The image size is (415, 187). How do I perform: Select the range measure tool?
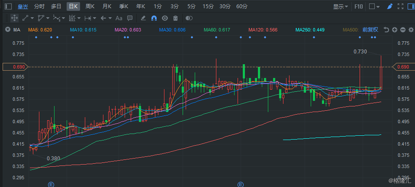[87, 18]
